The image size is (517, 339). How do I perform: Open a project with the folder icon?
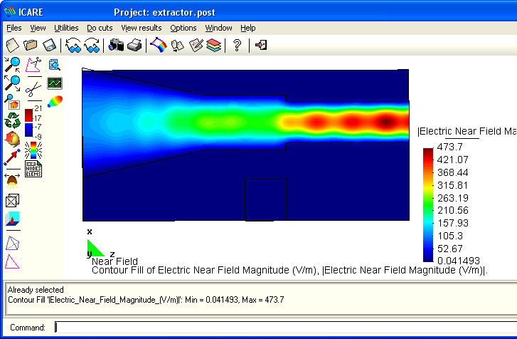pos(31,45)
